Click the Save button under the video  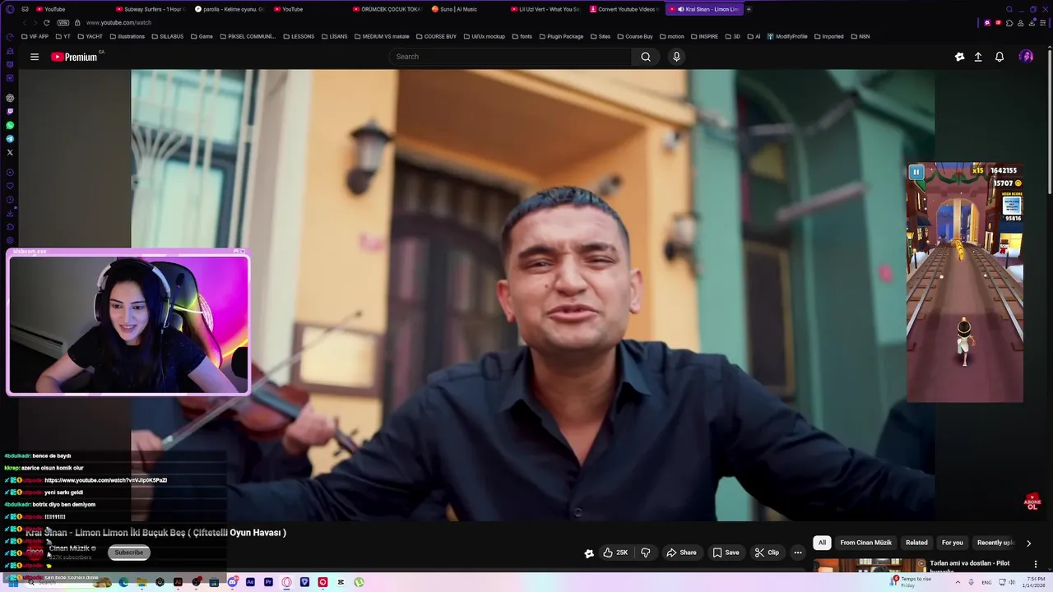point(726,553)
